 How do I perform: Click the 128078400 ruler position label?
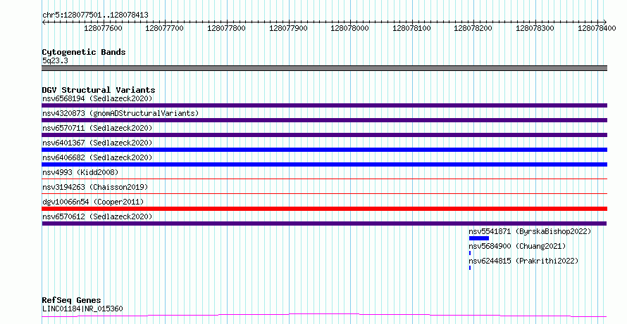click(x=597, y=28)
